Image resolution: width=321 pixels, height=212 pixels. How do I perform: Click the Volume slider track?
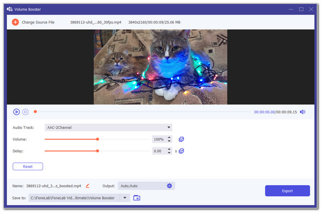click(97, 139)
